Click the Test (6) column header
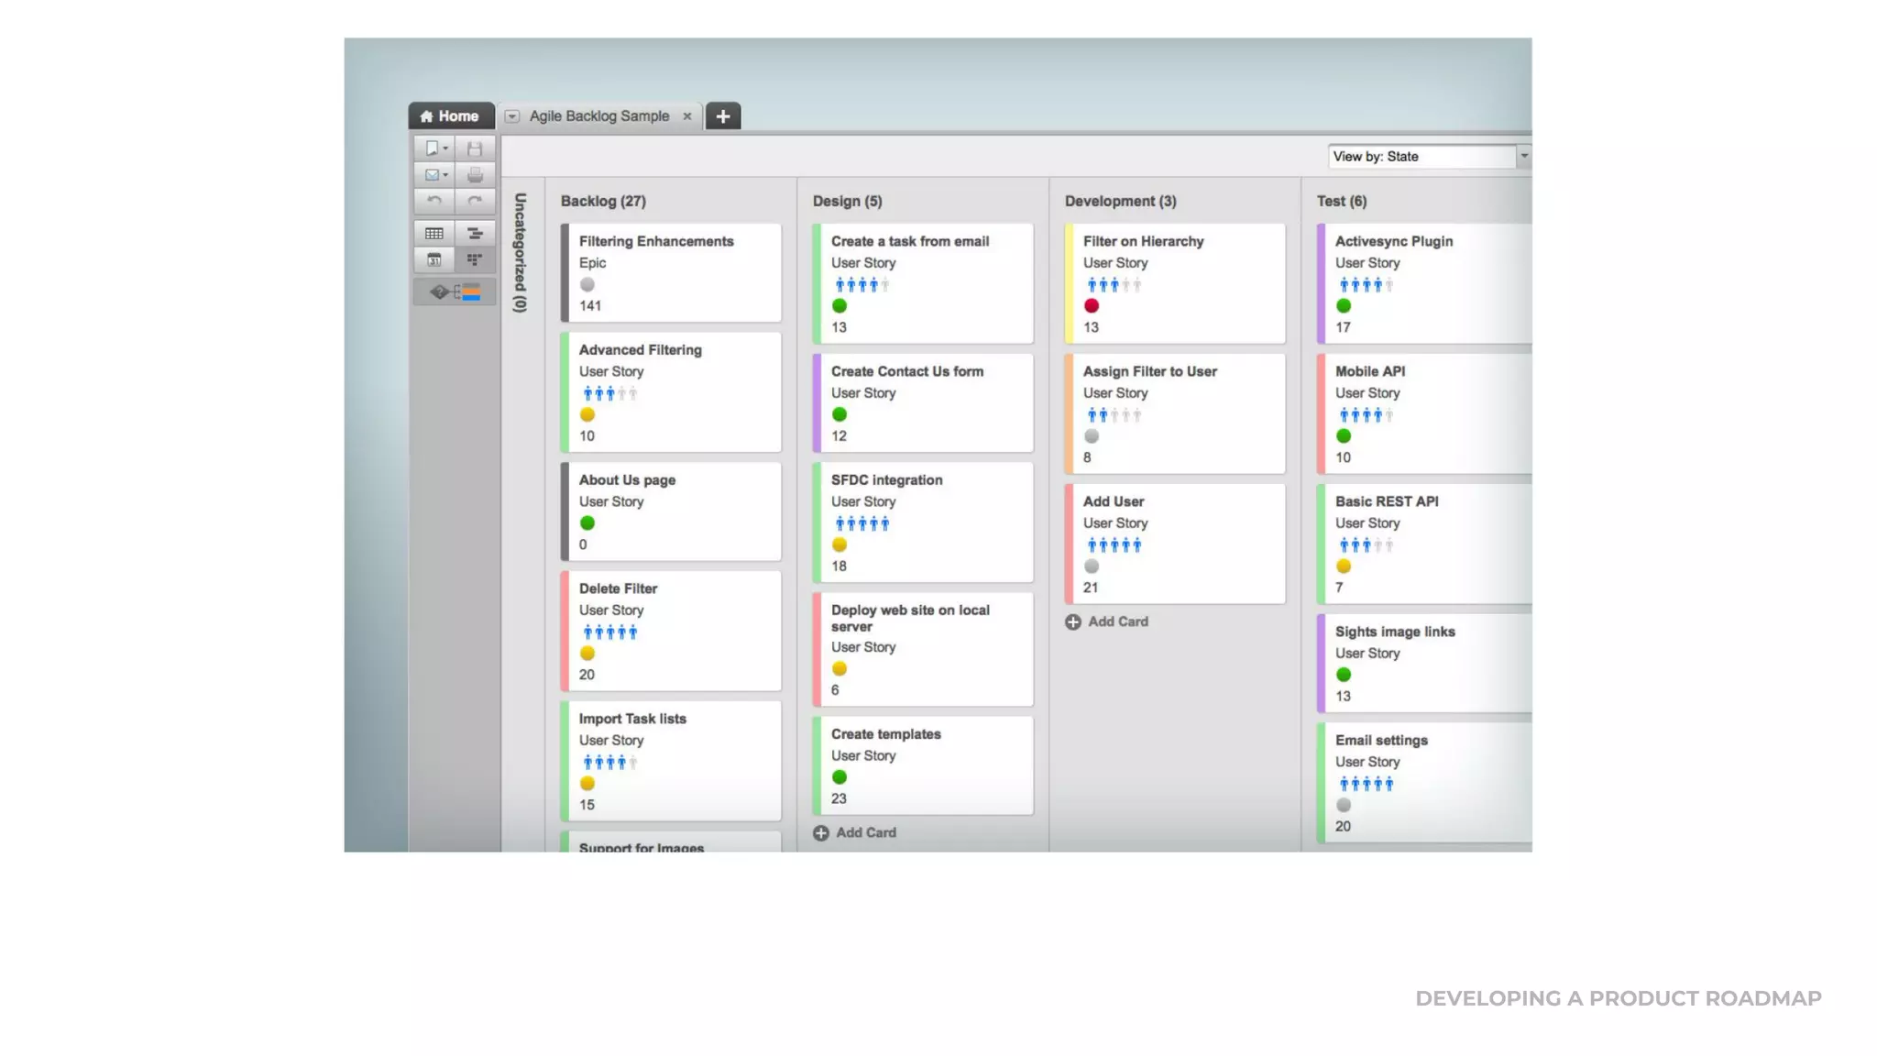The width and height of the screenshot is (1877, 1056). point(1342,201)
